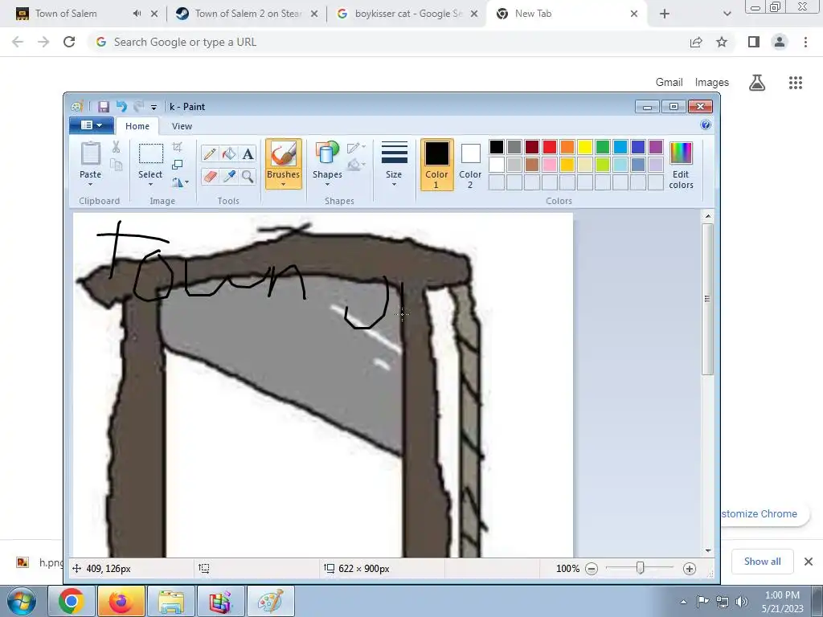Activate Color 1 selector
The image size is (823, 617).
click(x=436, y=165)
